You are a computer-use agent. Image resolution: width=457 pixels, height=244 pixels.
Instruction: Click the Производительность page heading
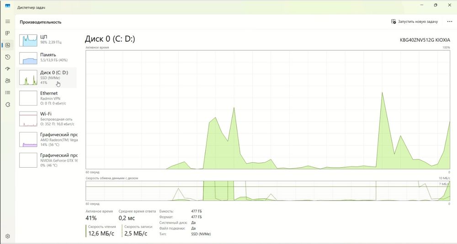(41, 22)
